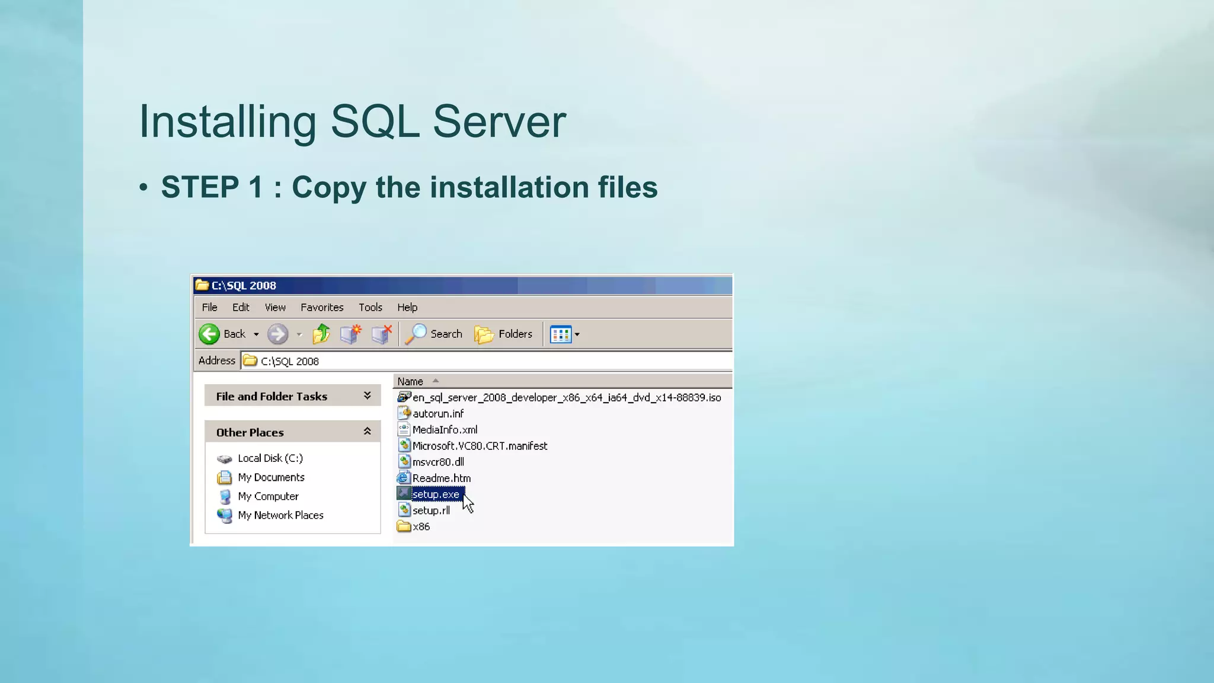Select the Readme.htm file
The width and height of the screenshot is (1214, 683).
(x=442, y=478)
